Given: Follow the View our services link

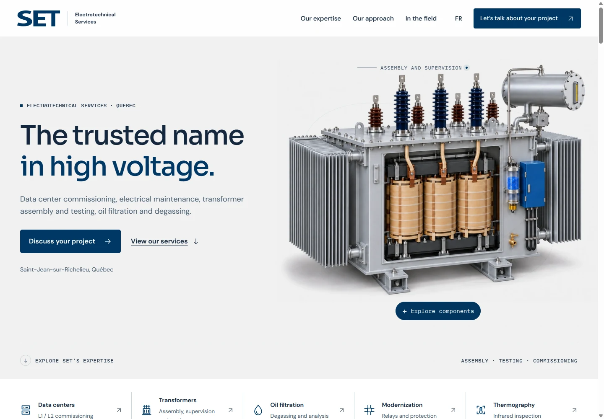Looking at the screenshot, I should [159, 241].
